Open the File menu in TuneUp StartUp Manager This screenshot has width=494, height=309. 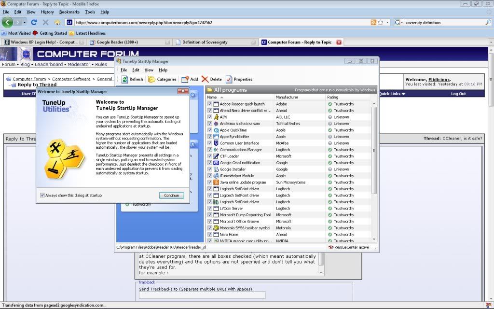click(124, 70)
